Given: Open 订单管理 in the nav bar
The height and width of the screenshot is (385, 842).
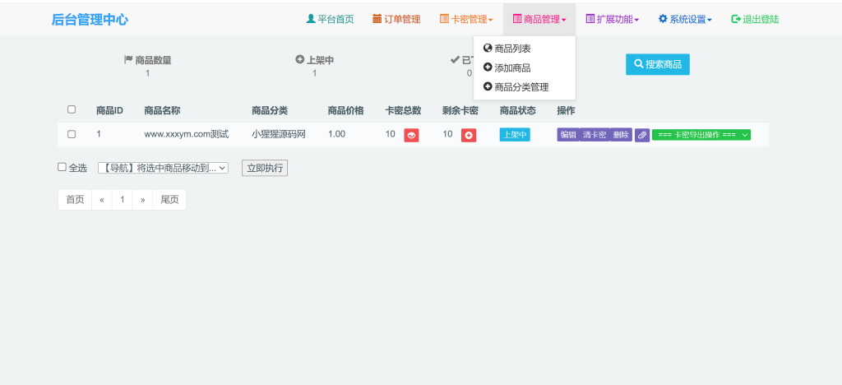Looking at the screenshot, I should tap(396, 19).
